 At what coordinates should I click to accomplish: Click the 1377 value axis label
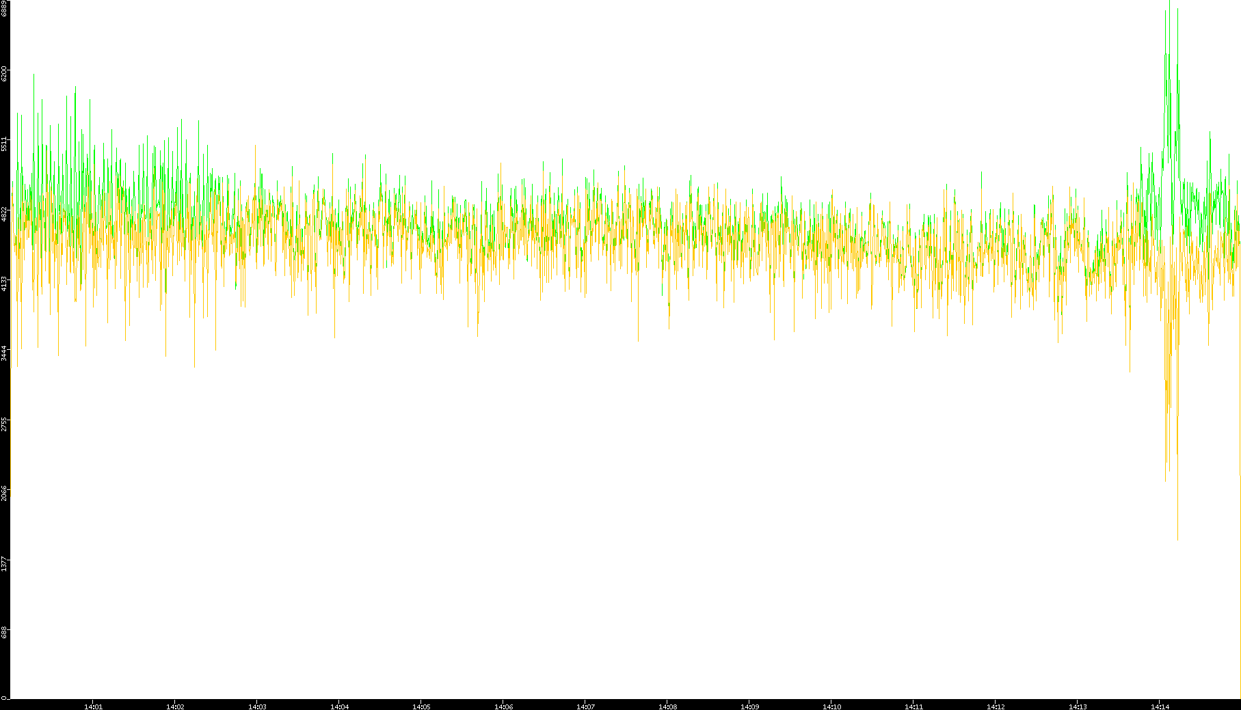coord(5,564)
